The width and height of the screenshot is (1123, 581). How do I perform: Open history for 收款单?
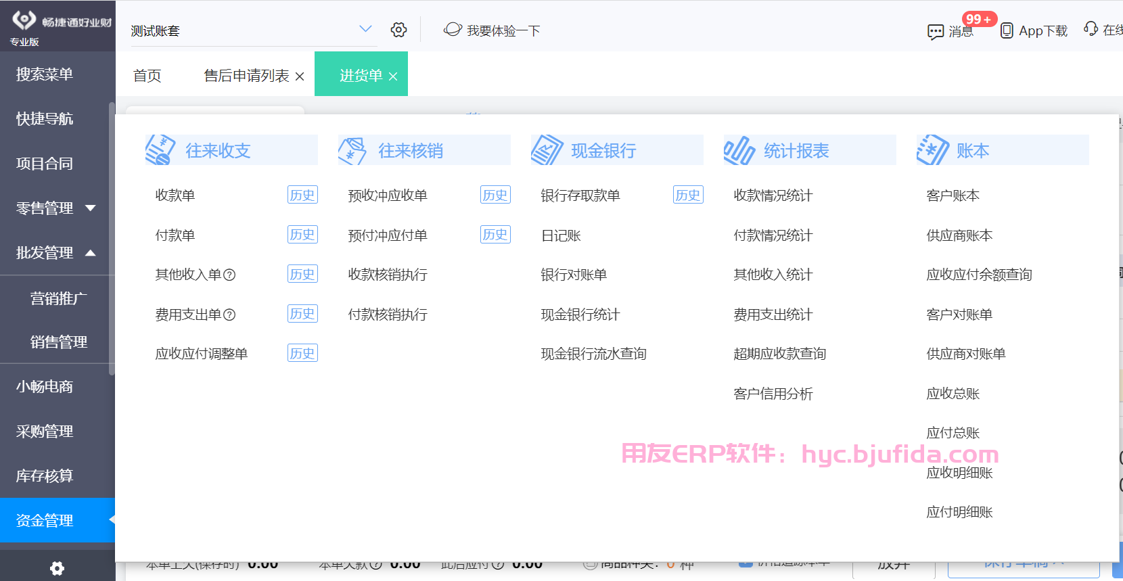tap(302, 195)
